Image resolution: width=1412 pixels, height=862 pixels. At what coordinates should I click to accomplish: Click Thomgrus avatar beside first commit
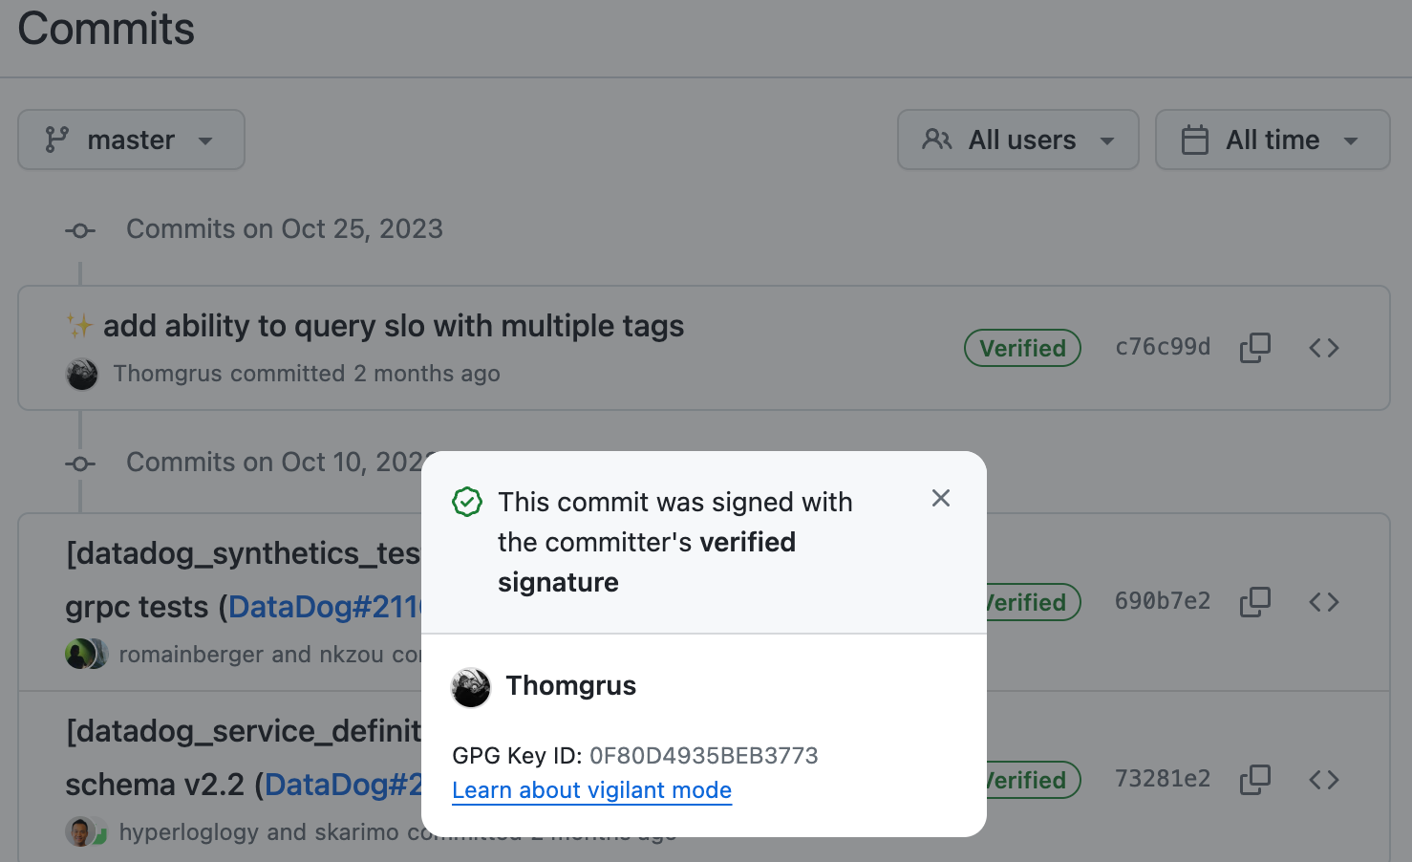coord(82,374)
